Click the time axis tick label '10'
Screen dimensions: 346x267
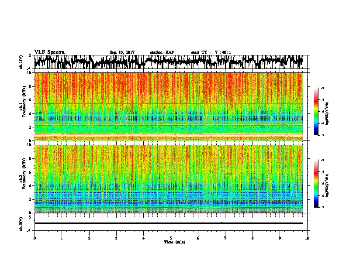pyautogui.click(x=307, y=238)
